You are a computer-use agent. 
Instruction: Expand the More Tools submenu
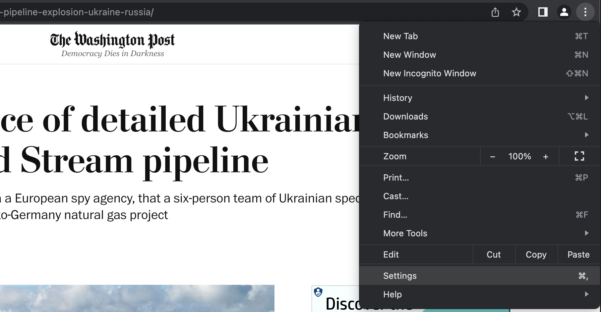click(x=405, y=233)
